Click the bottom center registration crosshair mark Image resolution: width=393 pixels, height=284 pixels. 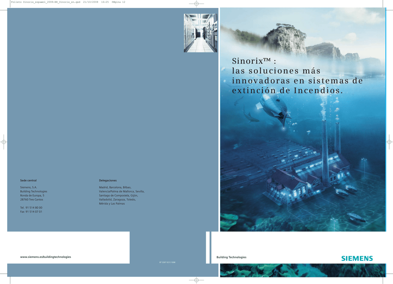196,280
